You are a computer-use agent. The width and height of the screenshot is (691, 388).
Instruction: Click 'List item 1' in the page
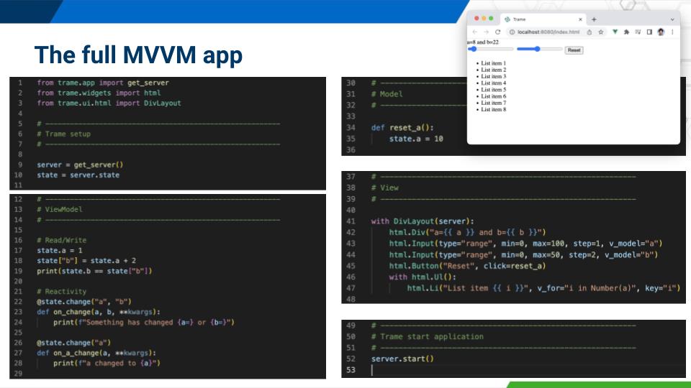pyautogui.click(x=493, y=63)
